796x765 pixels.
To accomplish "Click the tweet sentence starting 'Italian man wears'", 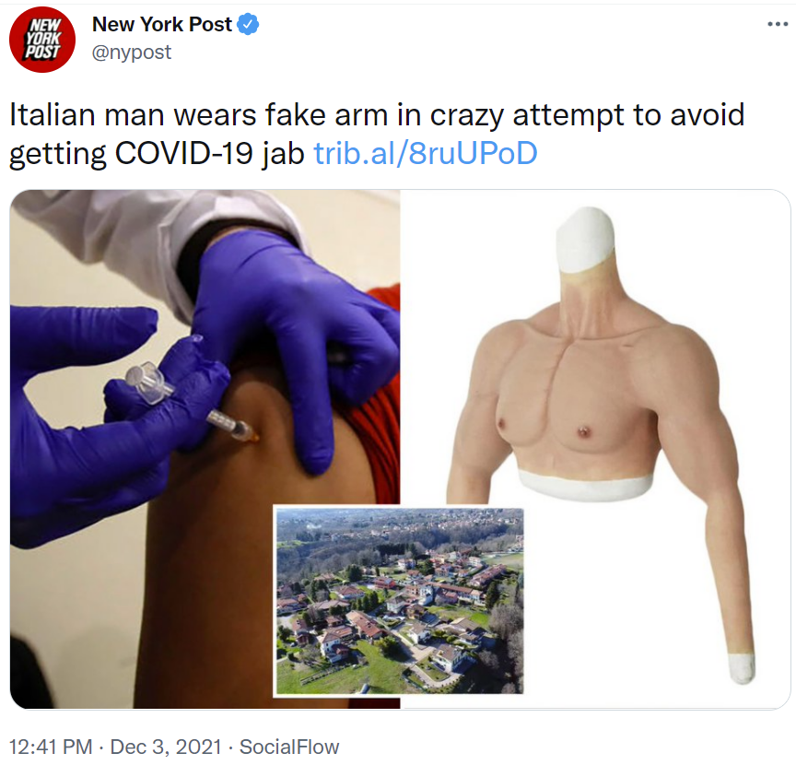I will click(377, 134).
